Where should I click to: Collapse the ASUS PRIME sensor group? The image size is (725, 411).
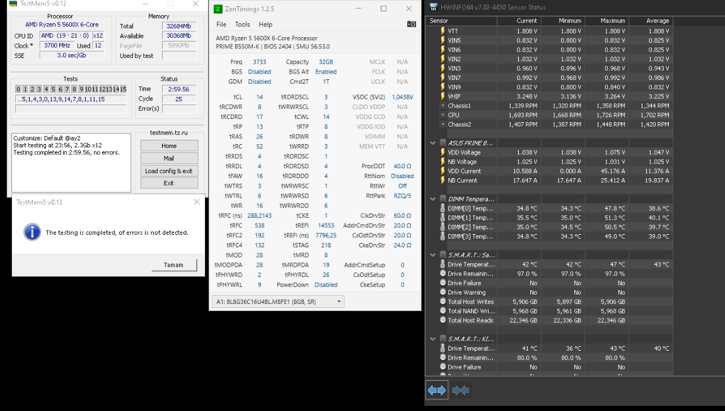432,143
